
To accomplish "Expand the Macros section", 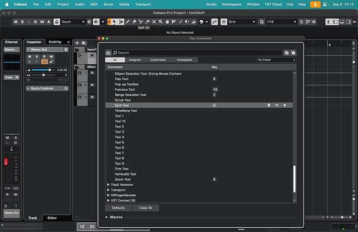I will pyautogui.click(x=107, y=217).
